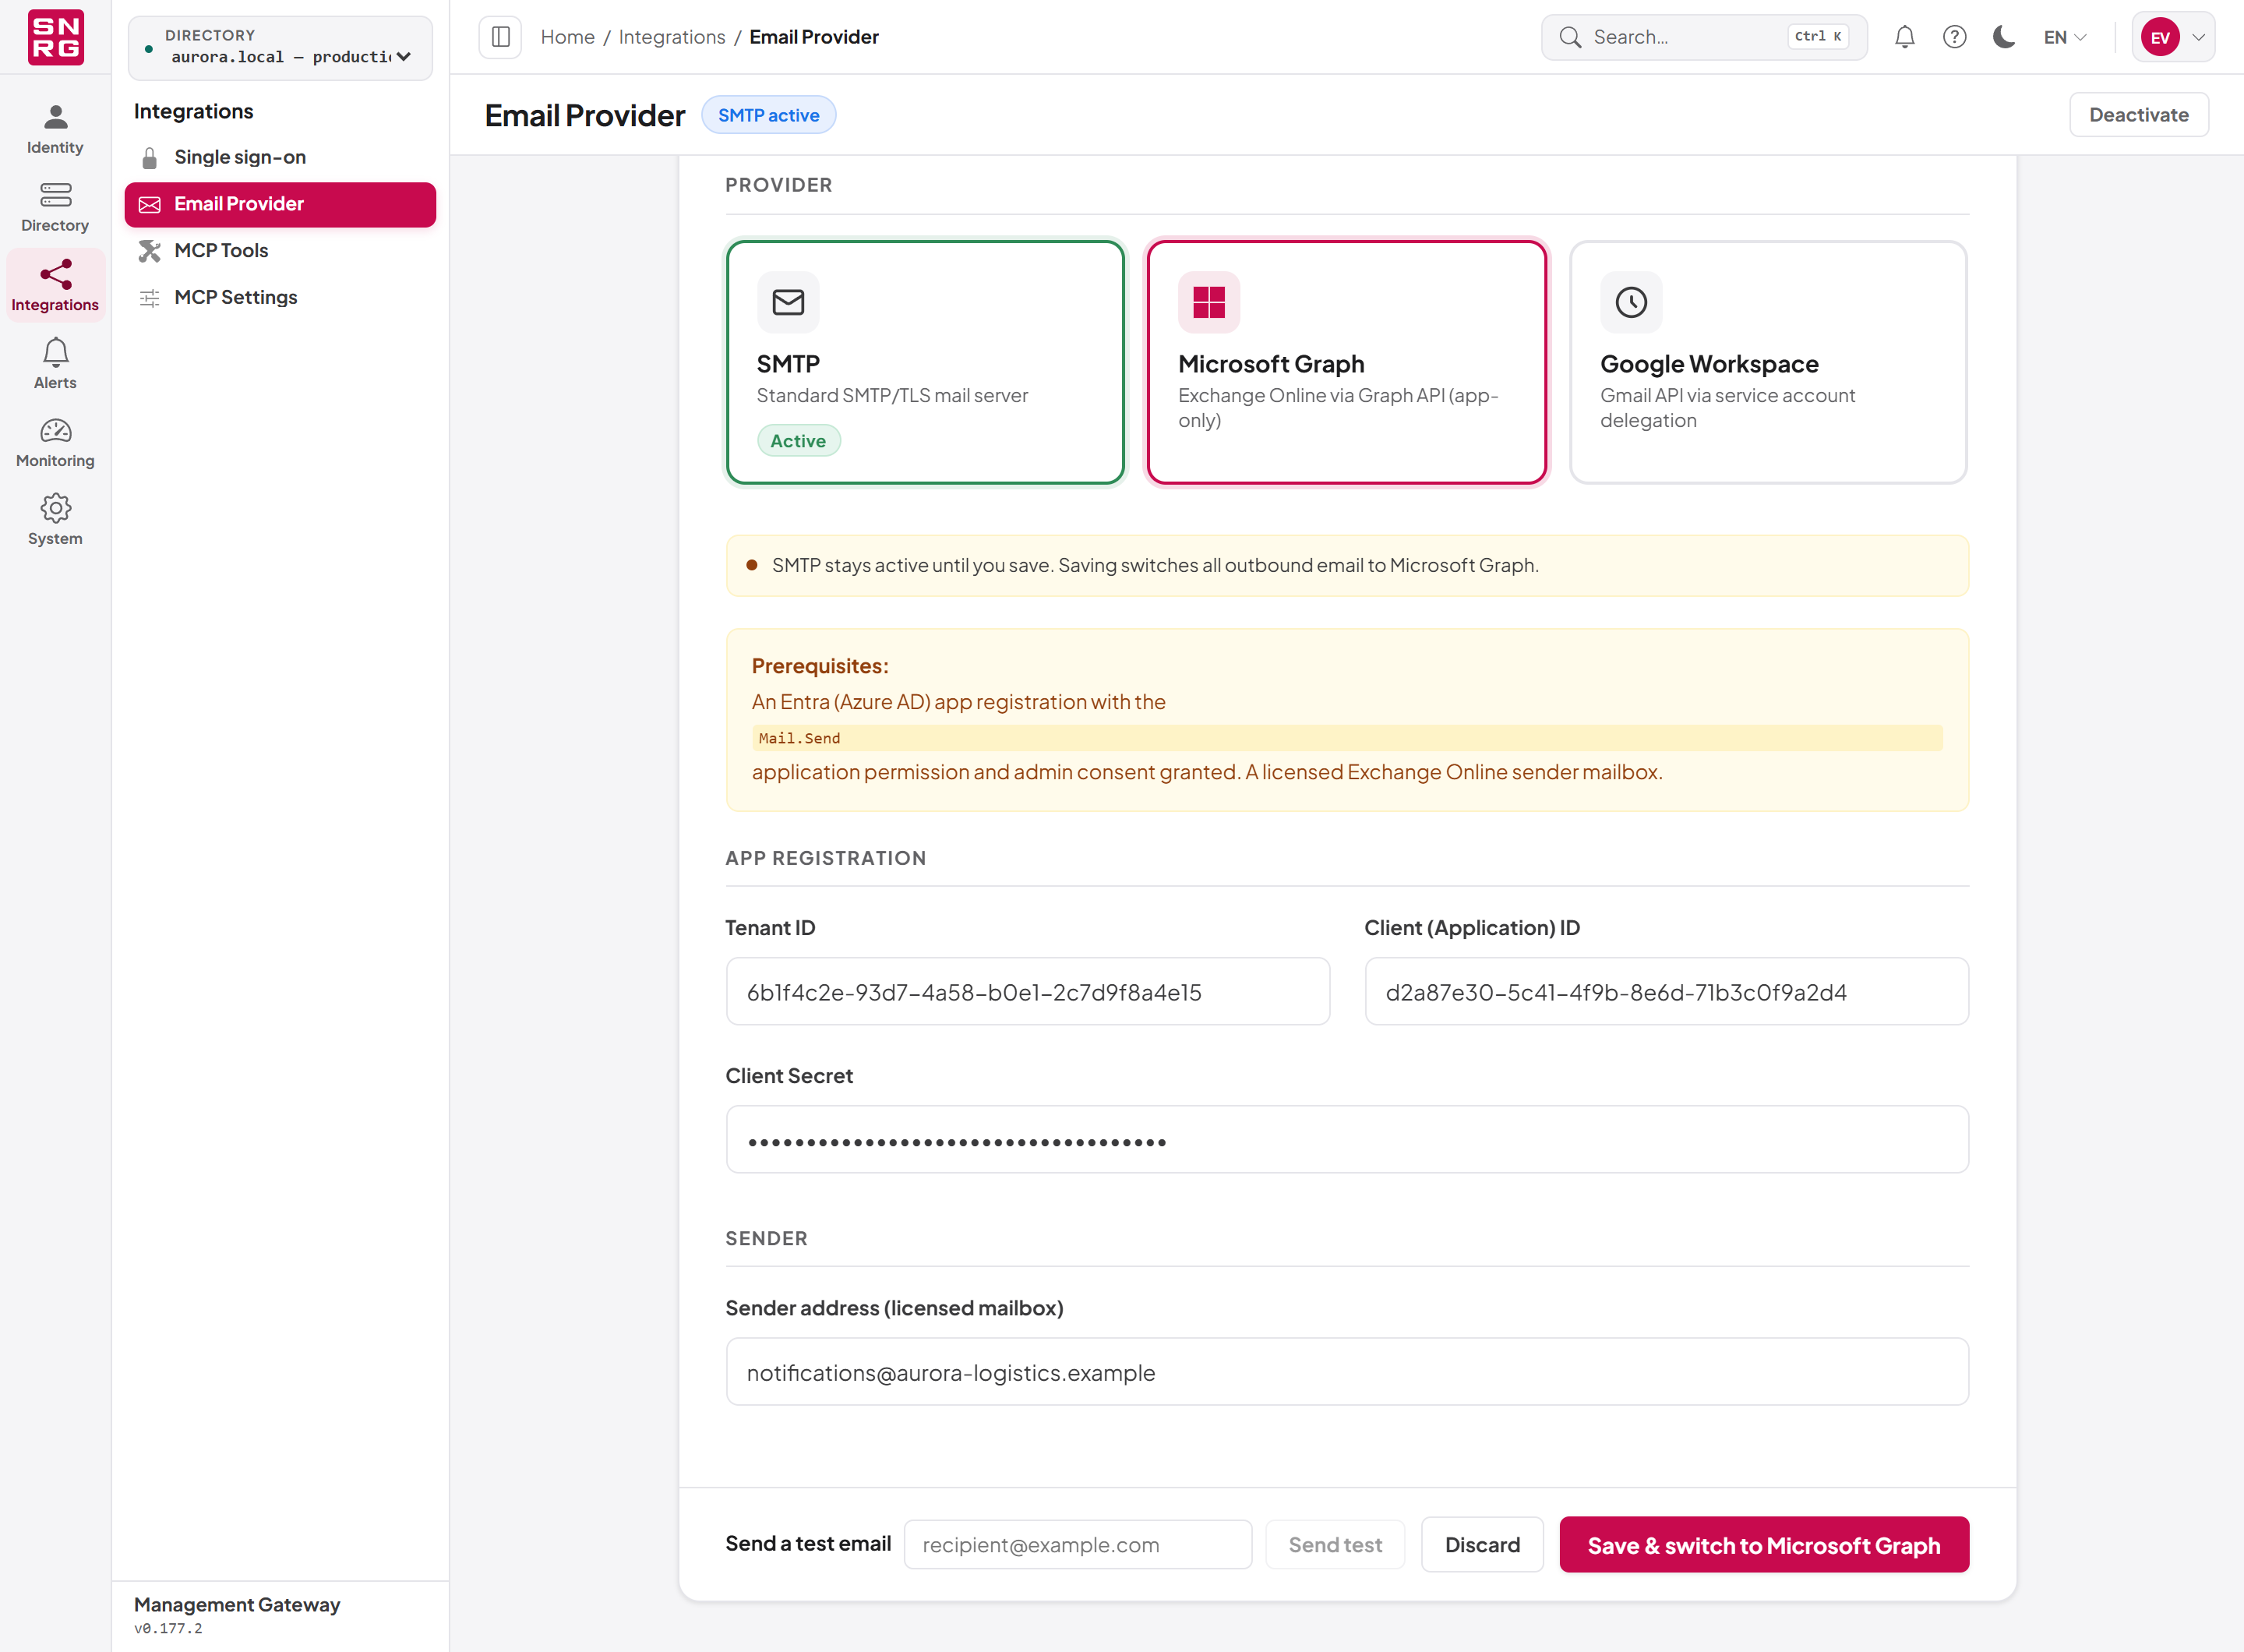
Task: Go to the Integrations rail item
Action: (55, 286)
